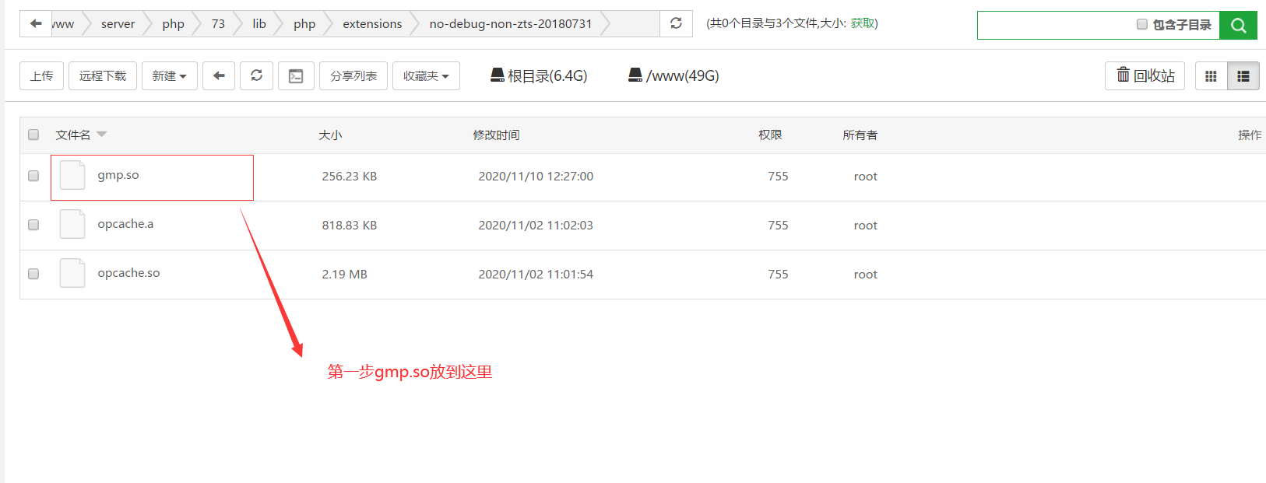This screenshot has width=1266, height=483.
Task: Check the opcache.so row checkbox
Action: tap(33, 274)
